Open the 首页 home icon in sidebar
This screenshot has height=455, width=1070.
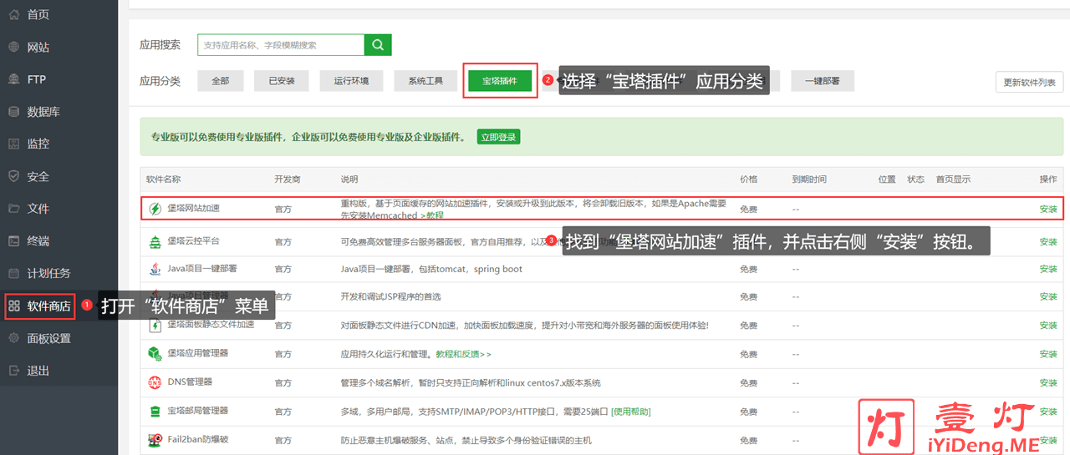click(x=13, y=14)
